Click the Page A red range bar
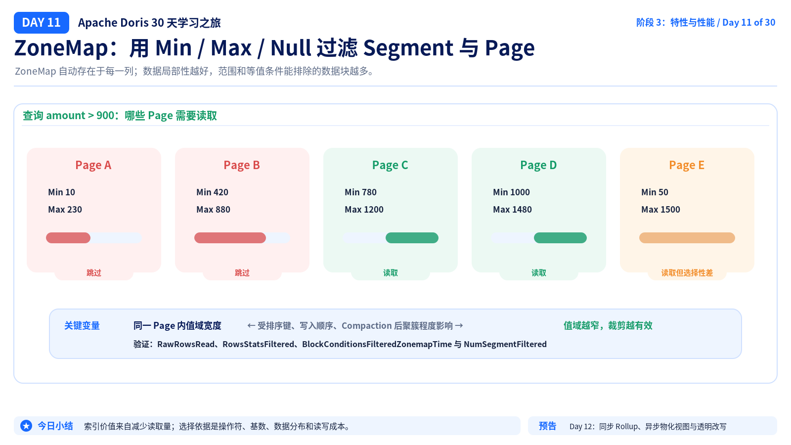 pos(68,238)
